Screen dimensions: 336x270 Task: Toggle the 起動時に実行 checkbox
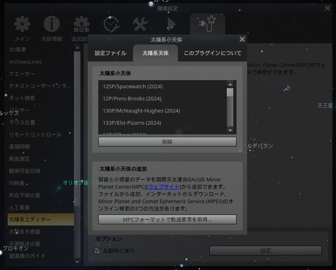[97, 251]
